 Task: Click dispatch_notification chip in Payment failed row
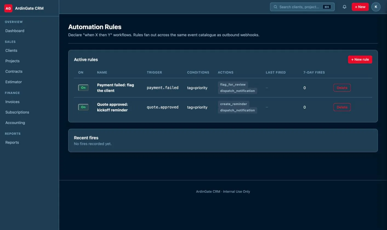(x=237, y=91)
